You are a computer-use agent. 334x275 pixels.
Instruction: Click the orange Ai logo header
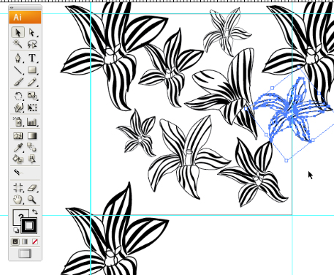(x=25, y=18)
